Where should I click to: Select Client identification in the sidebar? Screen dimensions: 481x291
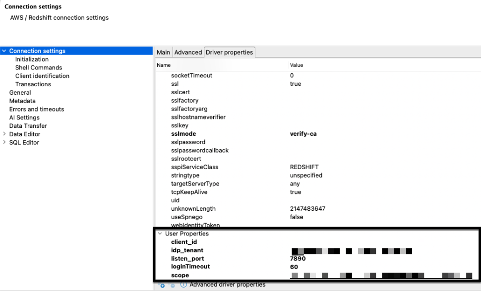[x=42, y=76]
